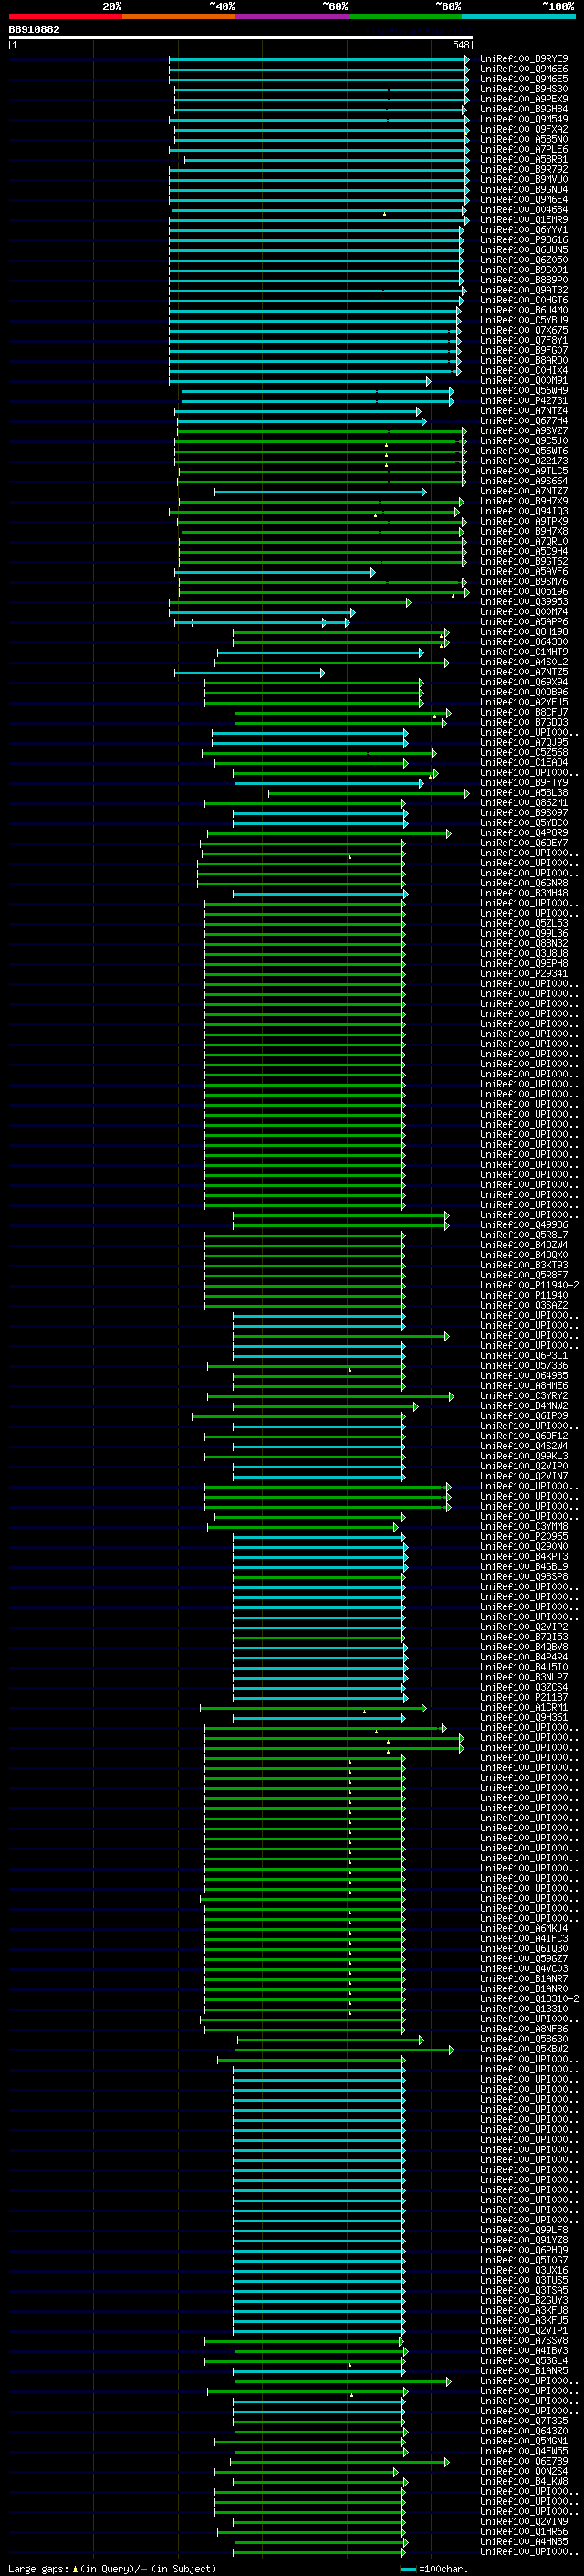584x2576 pixels.
Task: Click label UniRef100_Q94IQ3
Action: pyautogui.click(x=524, y=511)
